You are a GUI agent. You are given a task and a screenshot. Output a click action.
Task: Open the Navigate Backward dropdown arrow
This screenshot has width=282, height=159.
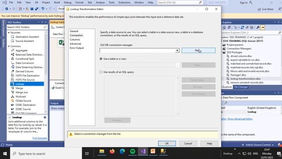point(10,9)
